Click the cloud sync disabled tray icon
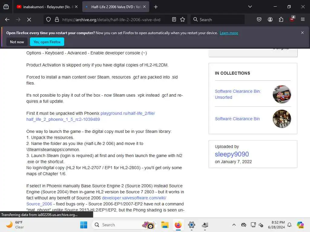Screen dimensions: 310x232 [244, 225]
